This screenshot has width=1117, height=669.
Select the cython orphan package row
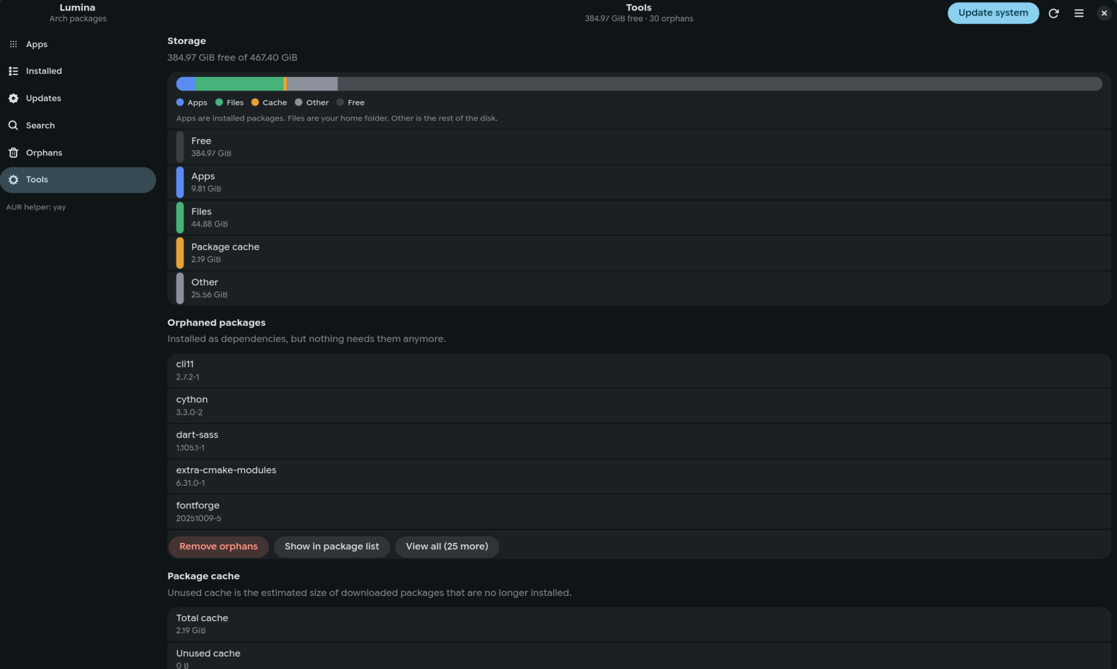pyautogui.click(x=639, y=405)
